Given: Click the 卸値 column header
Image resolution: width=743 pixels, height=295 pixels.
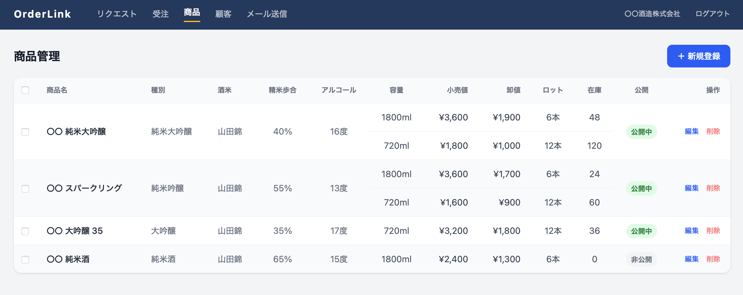Looking at the screenshot, I should (513, 90).
